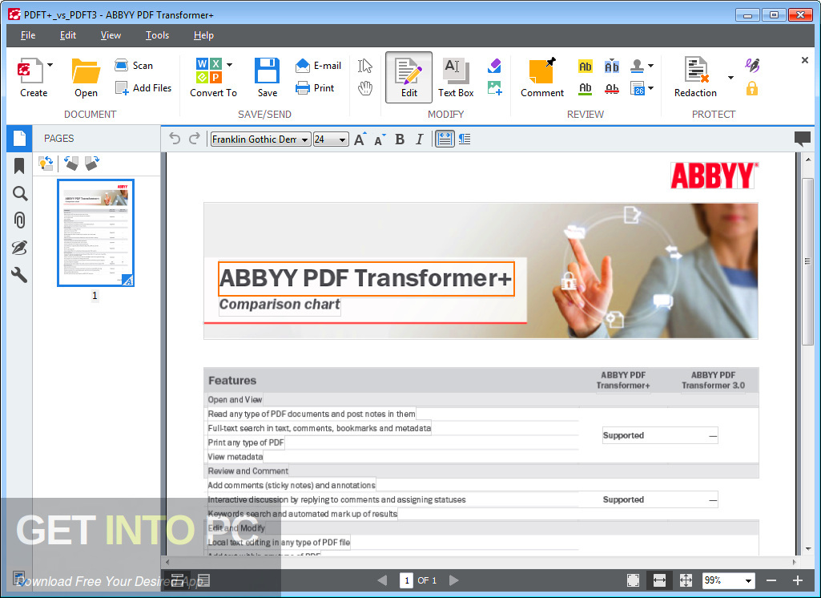Send the document via E-mail
This screenshot has height=598, width=821.
318,66
